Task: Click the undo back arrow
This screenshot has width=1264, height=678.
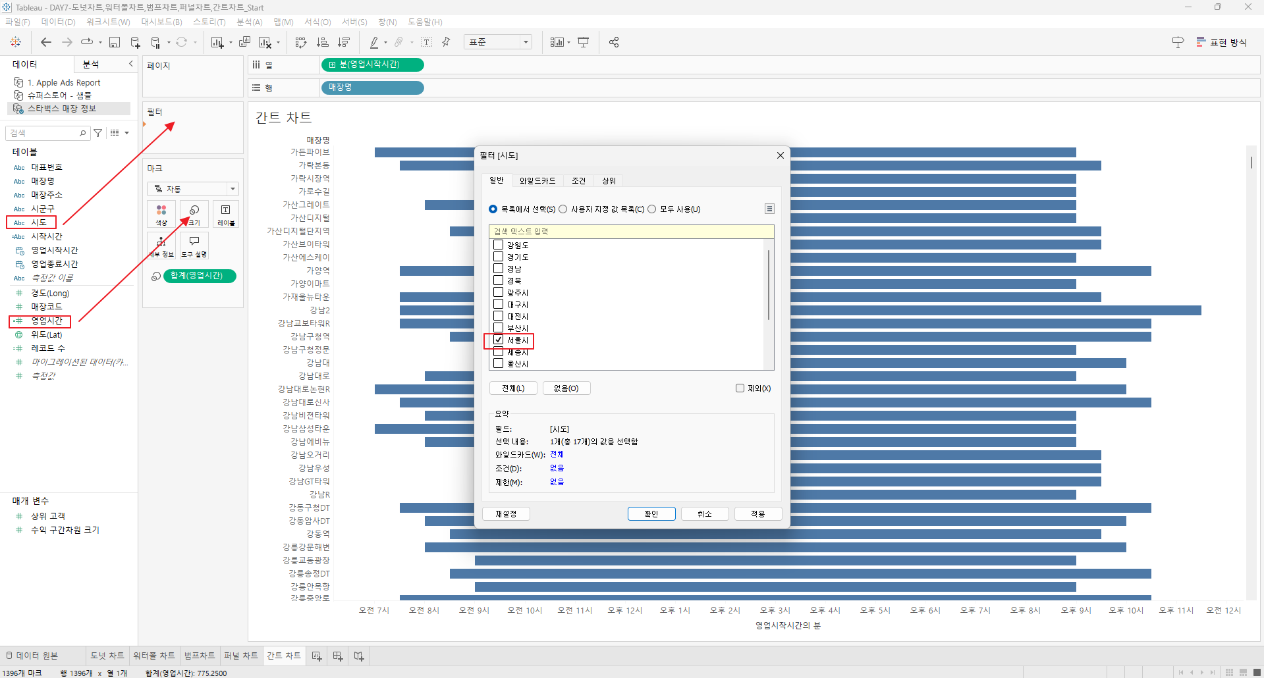Action: click(x=46, y=42)
